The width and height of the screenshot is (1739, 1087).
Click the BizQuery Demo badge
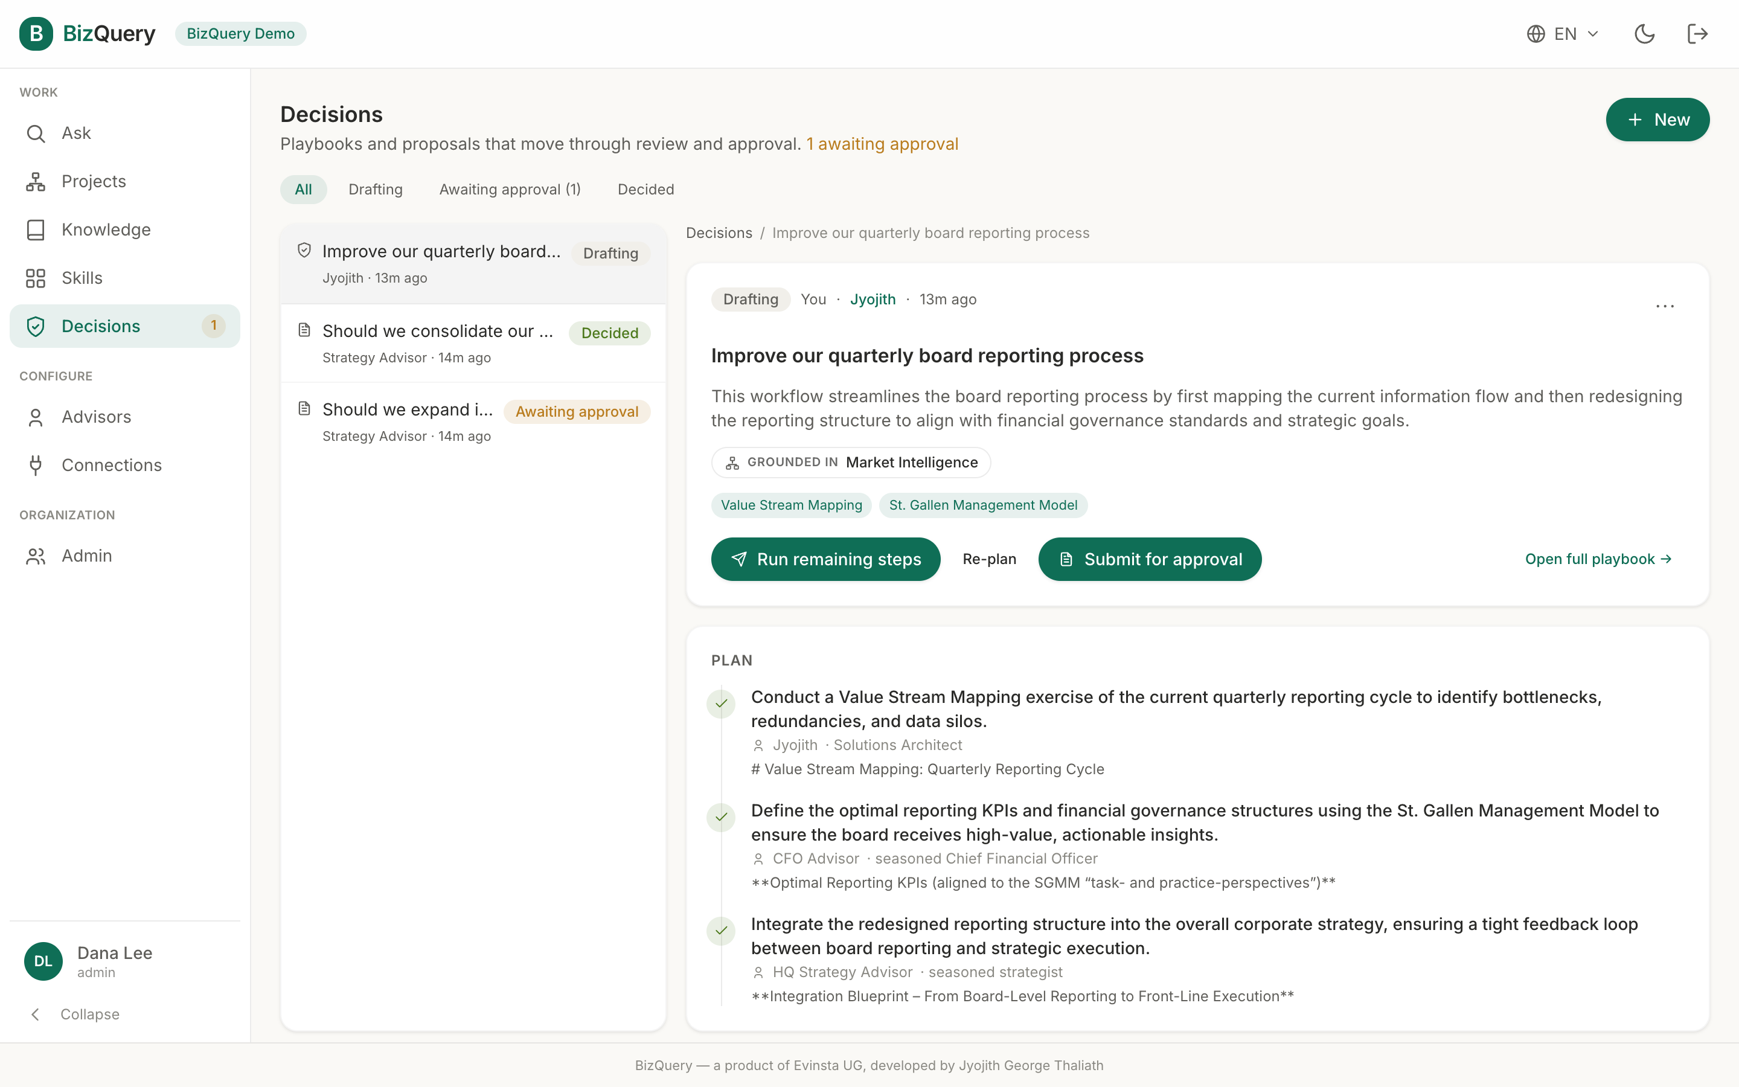point(241,34)
